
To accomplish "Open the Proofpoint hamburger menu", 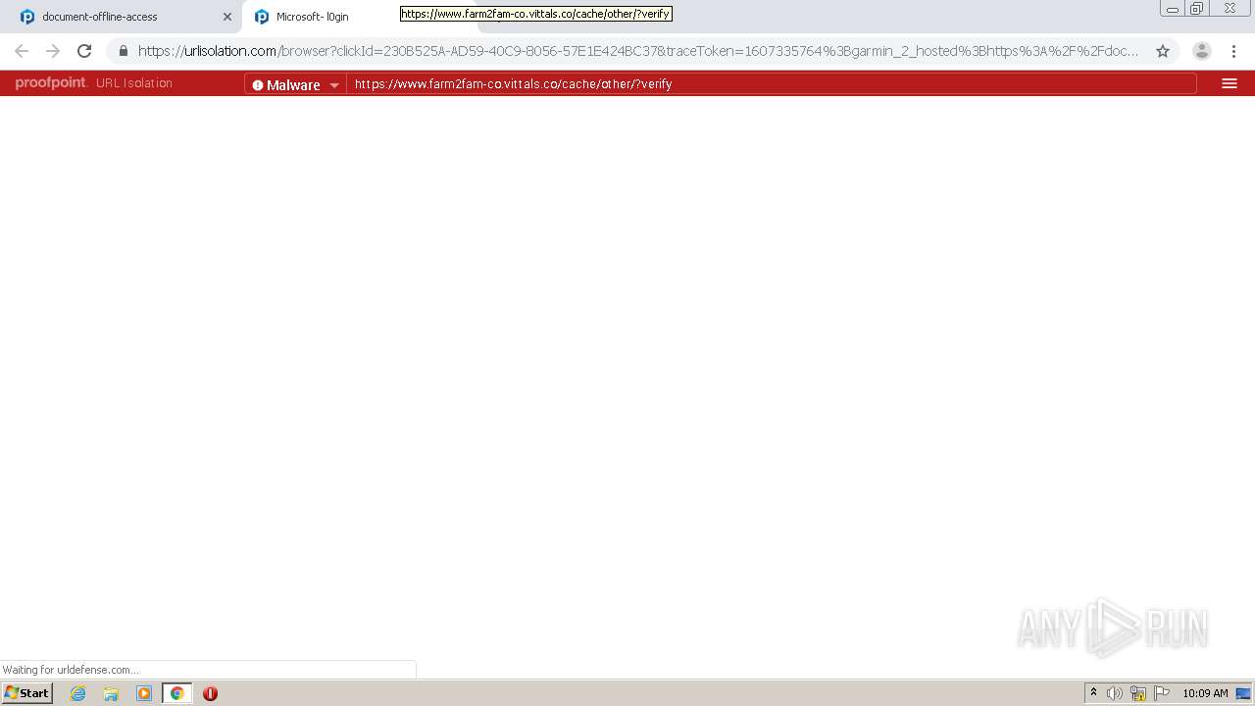I will pos(1230,83).
